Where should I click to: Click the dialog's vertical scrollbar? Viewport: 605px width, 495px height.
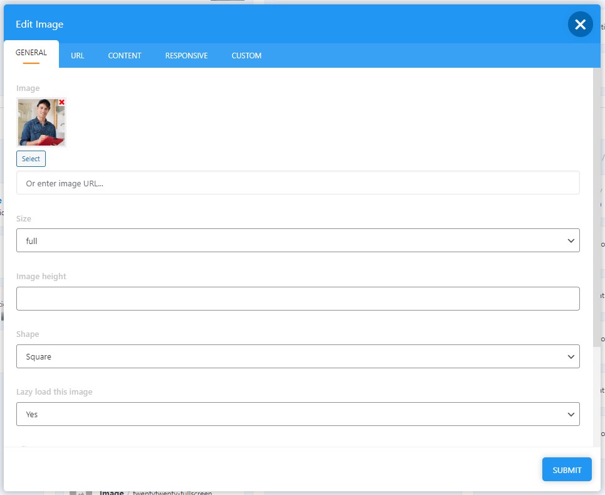[x=596, y=208]
